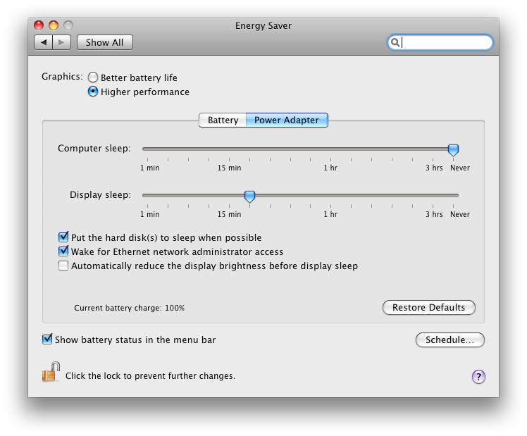This screenshot has height=436, width=527.
Task: Enable automatic display brightness reduction
Action: (x=63, y=266)
